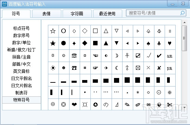Image resolution: width=190 pixels, height=125 pixels.
Task: Choose the 拼音/注音 category
Action: pos(22,57)
